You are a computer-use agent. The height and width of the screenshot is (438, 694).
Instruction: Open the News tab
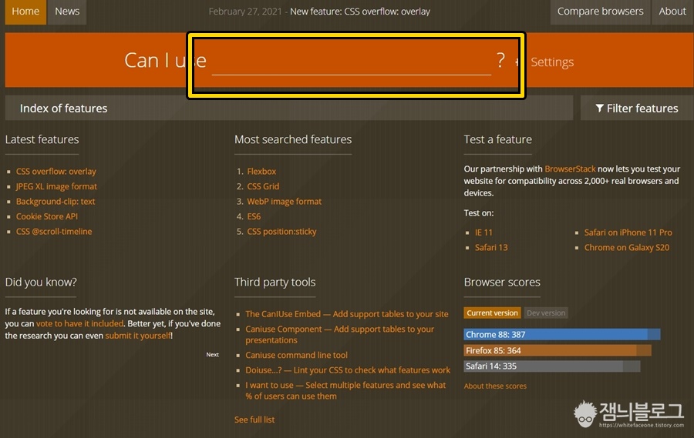coord(67,12)
